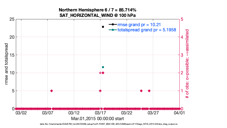Click the SAT_HORIZONTAL_WIND @ 100 hPa subtitle
227x128 pixels.
tap(98, 15)
